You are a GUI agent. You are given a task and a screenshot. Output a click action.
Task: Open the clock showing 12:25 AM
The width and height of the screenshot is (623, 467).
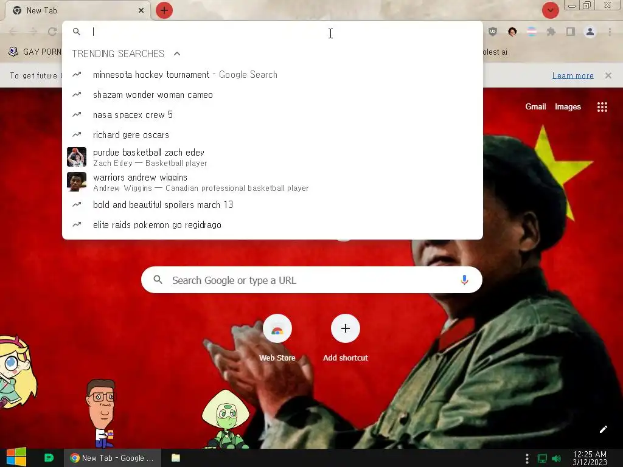pyautogui.click(x=590, y=458)
